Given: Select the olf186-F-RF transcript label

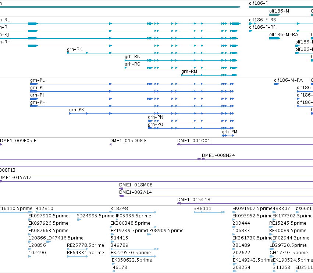Looking at the screenshot, I should [x=262, y=27].
